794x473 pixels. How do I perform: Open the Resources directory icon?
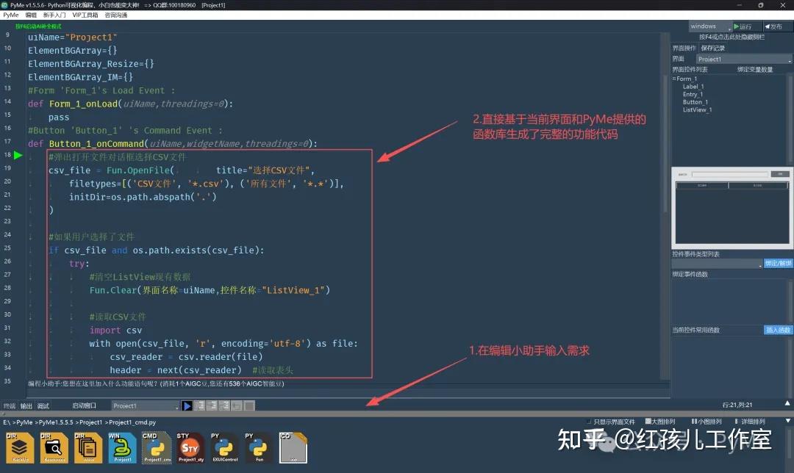pos(54,448)
